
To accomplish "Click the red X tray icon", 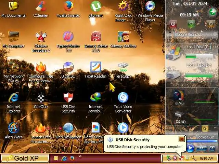I will pos(175,158).
